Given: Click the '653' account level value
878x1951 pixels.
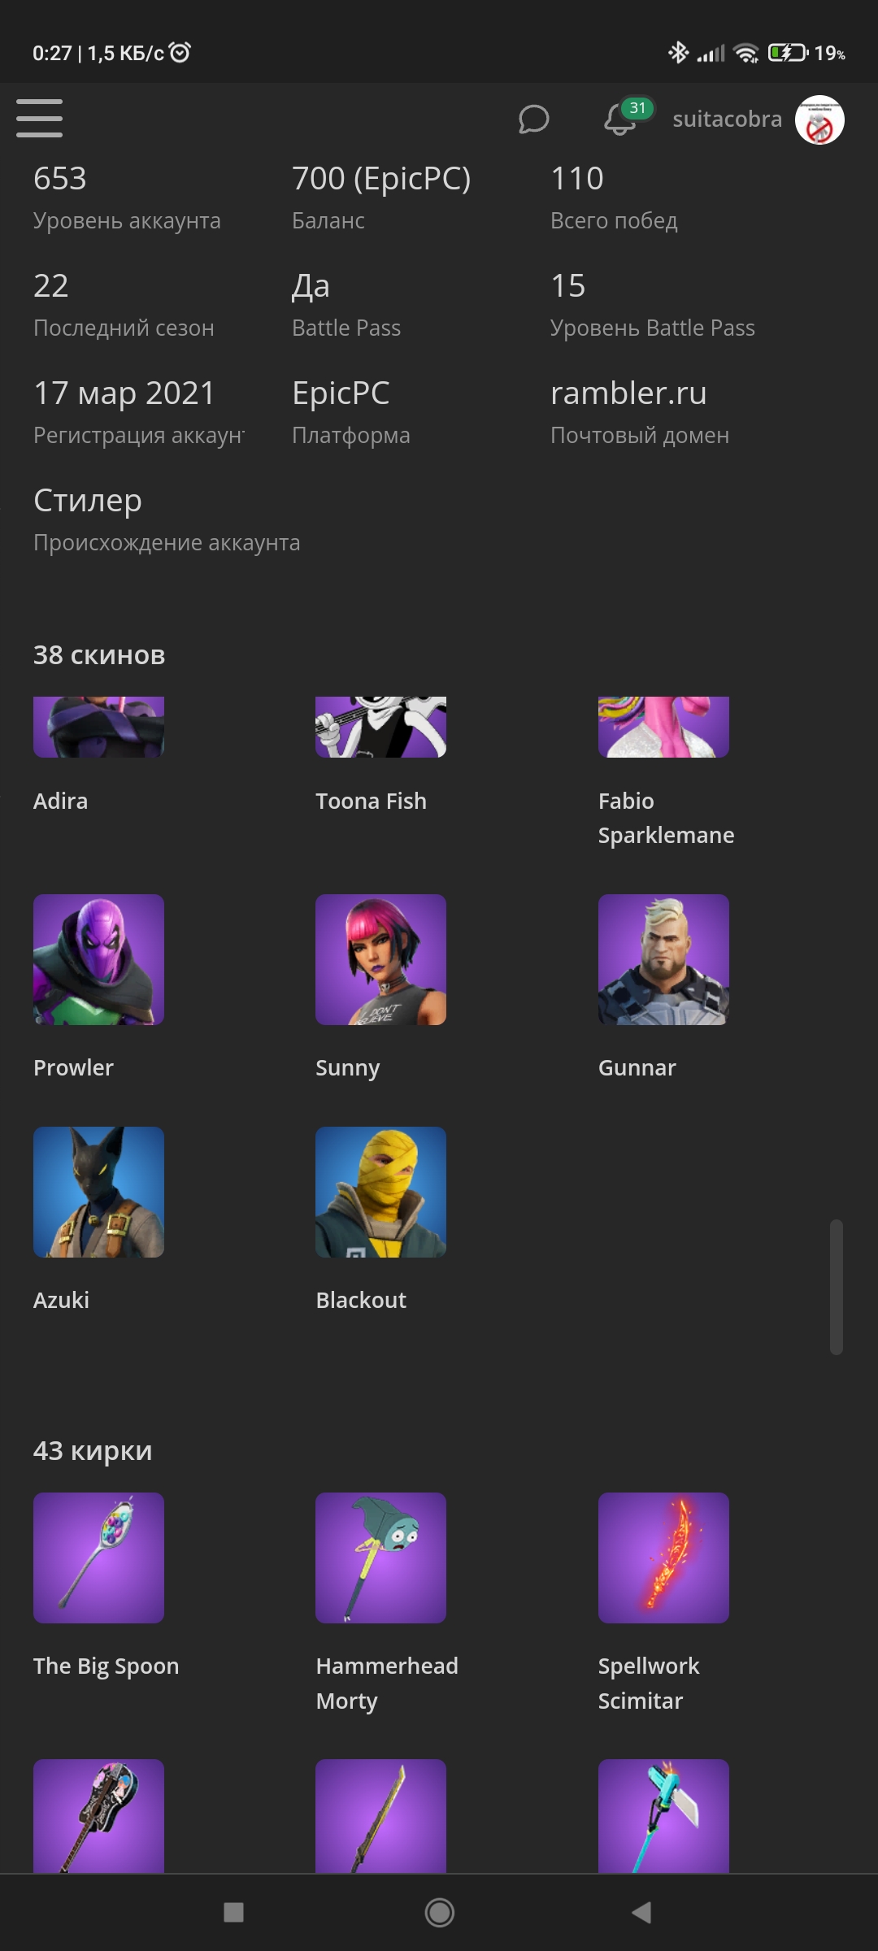Looking at the screenshot, I should (60, 179).
